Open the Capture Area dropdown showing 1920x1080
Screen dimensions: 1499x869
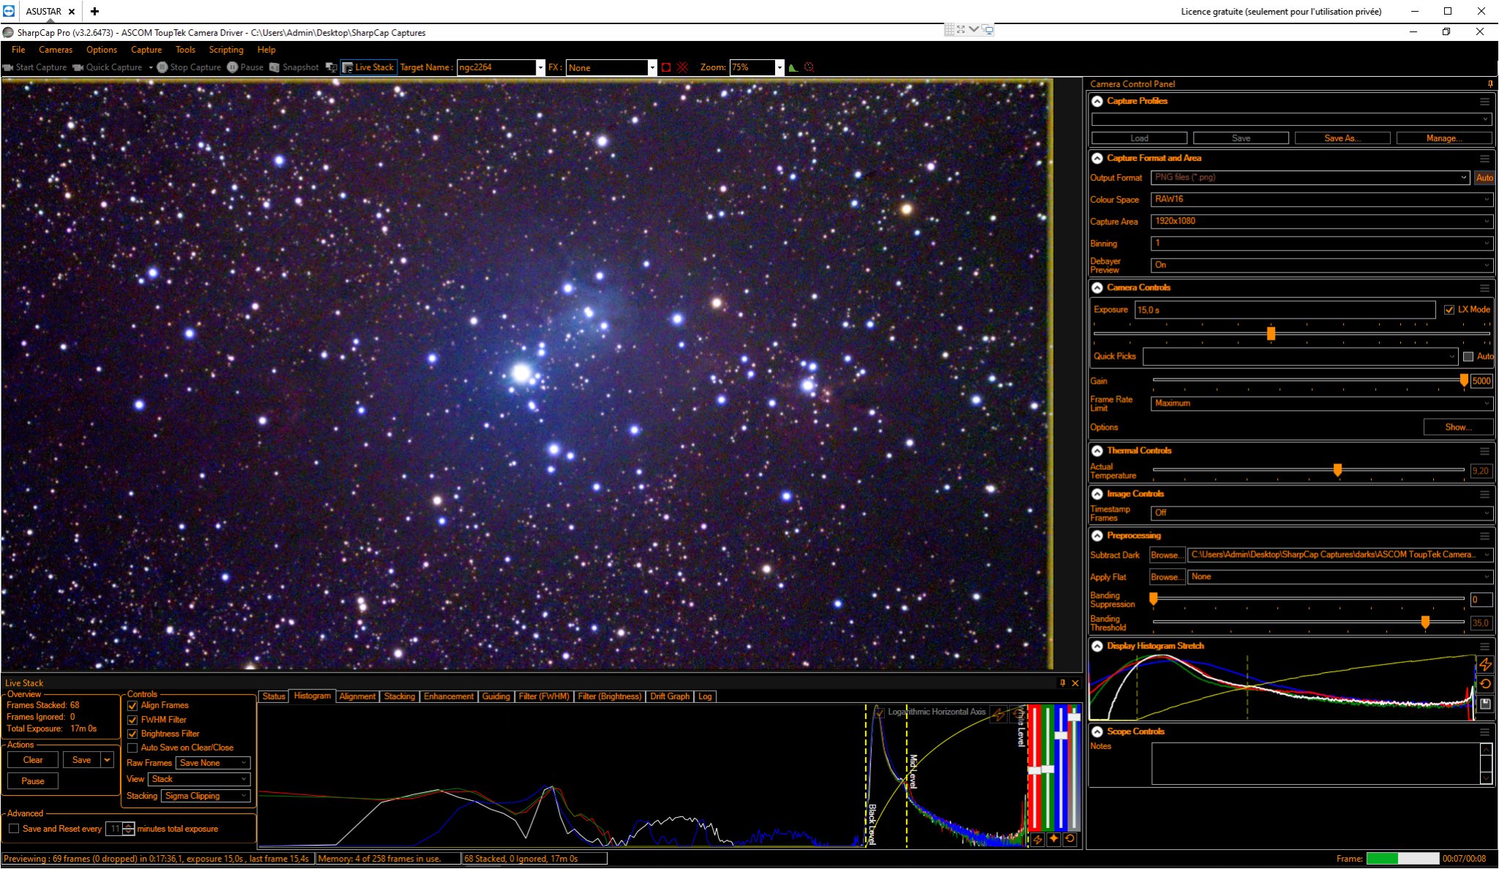(x=1322, y=222)
